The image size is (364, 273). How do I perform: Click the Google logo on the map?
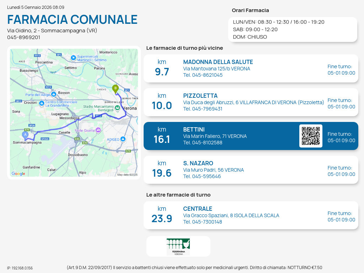click(18, 174)
